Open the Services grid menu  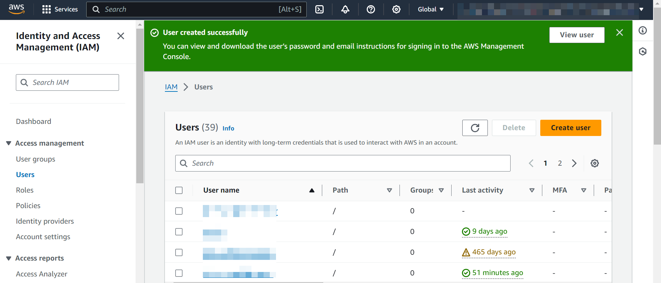[x=60, y=9]
